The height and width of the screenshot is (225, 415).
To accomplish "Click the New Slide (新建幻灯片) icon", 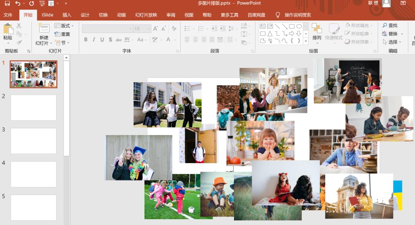I will click(x=44, y=28).
